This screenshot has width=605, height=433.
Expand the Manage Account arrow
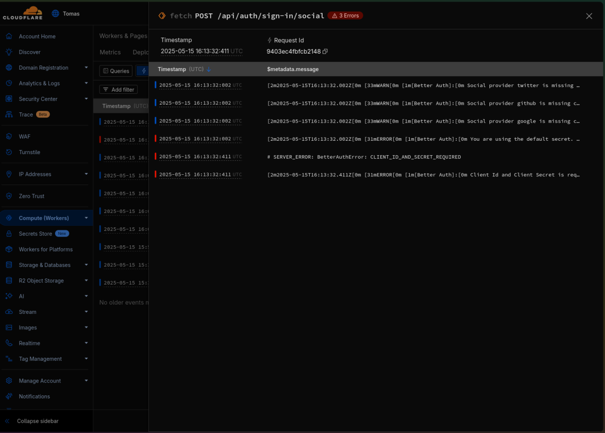(x=86, y=380)
